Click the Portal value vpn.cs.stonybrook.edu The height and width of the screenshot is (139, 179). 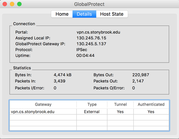98,32
